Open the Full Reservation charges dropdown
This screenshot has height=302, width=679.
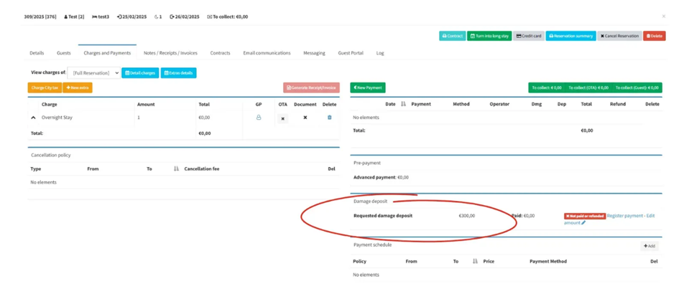94,73
